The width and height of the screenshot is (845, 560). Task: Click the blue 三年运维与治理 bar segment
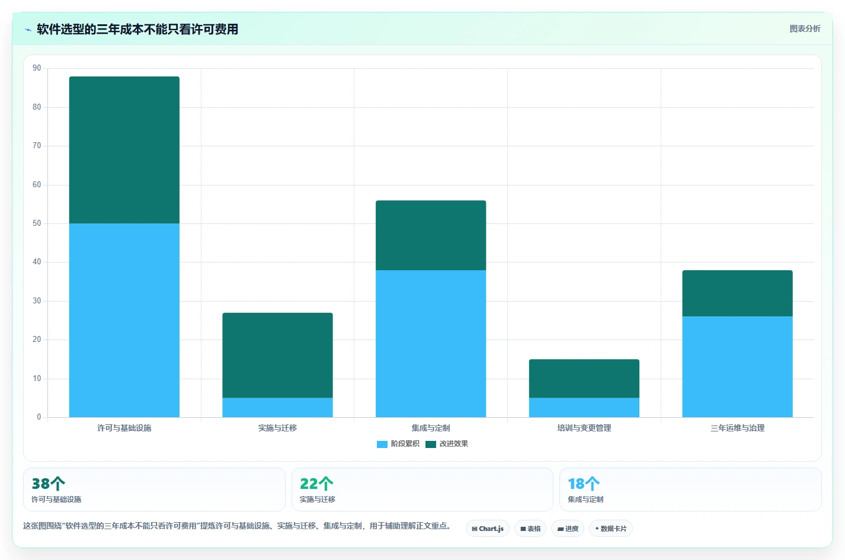tap(737, 367)
